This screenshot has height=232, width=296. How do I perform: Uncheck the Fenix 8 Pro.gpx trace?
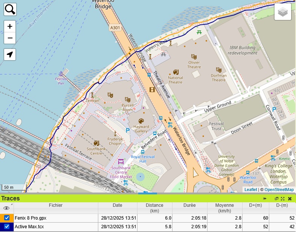(7, 218)
